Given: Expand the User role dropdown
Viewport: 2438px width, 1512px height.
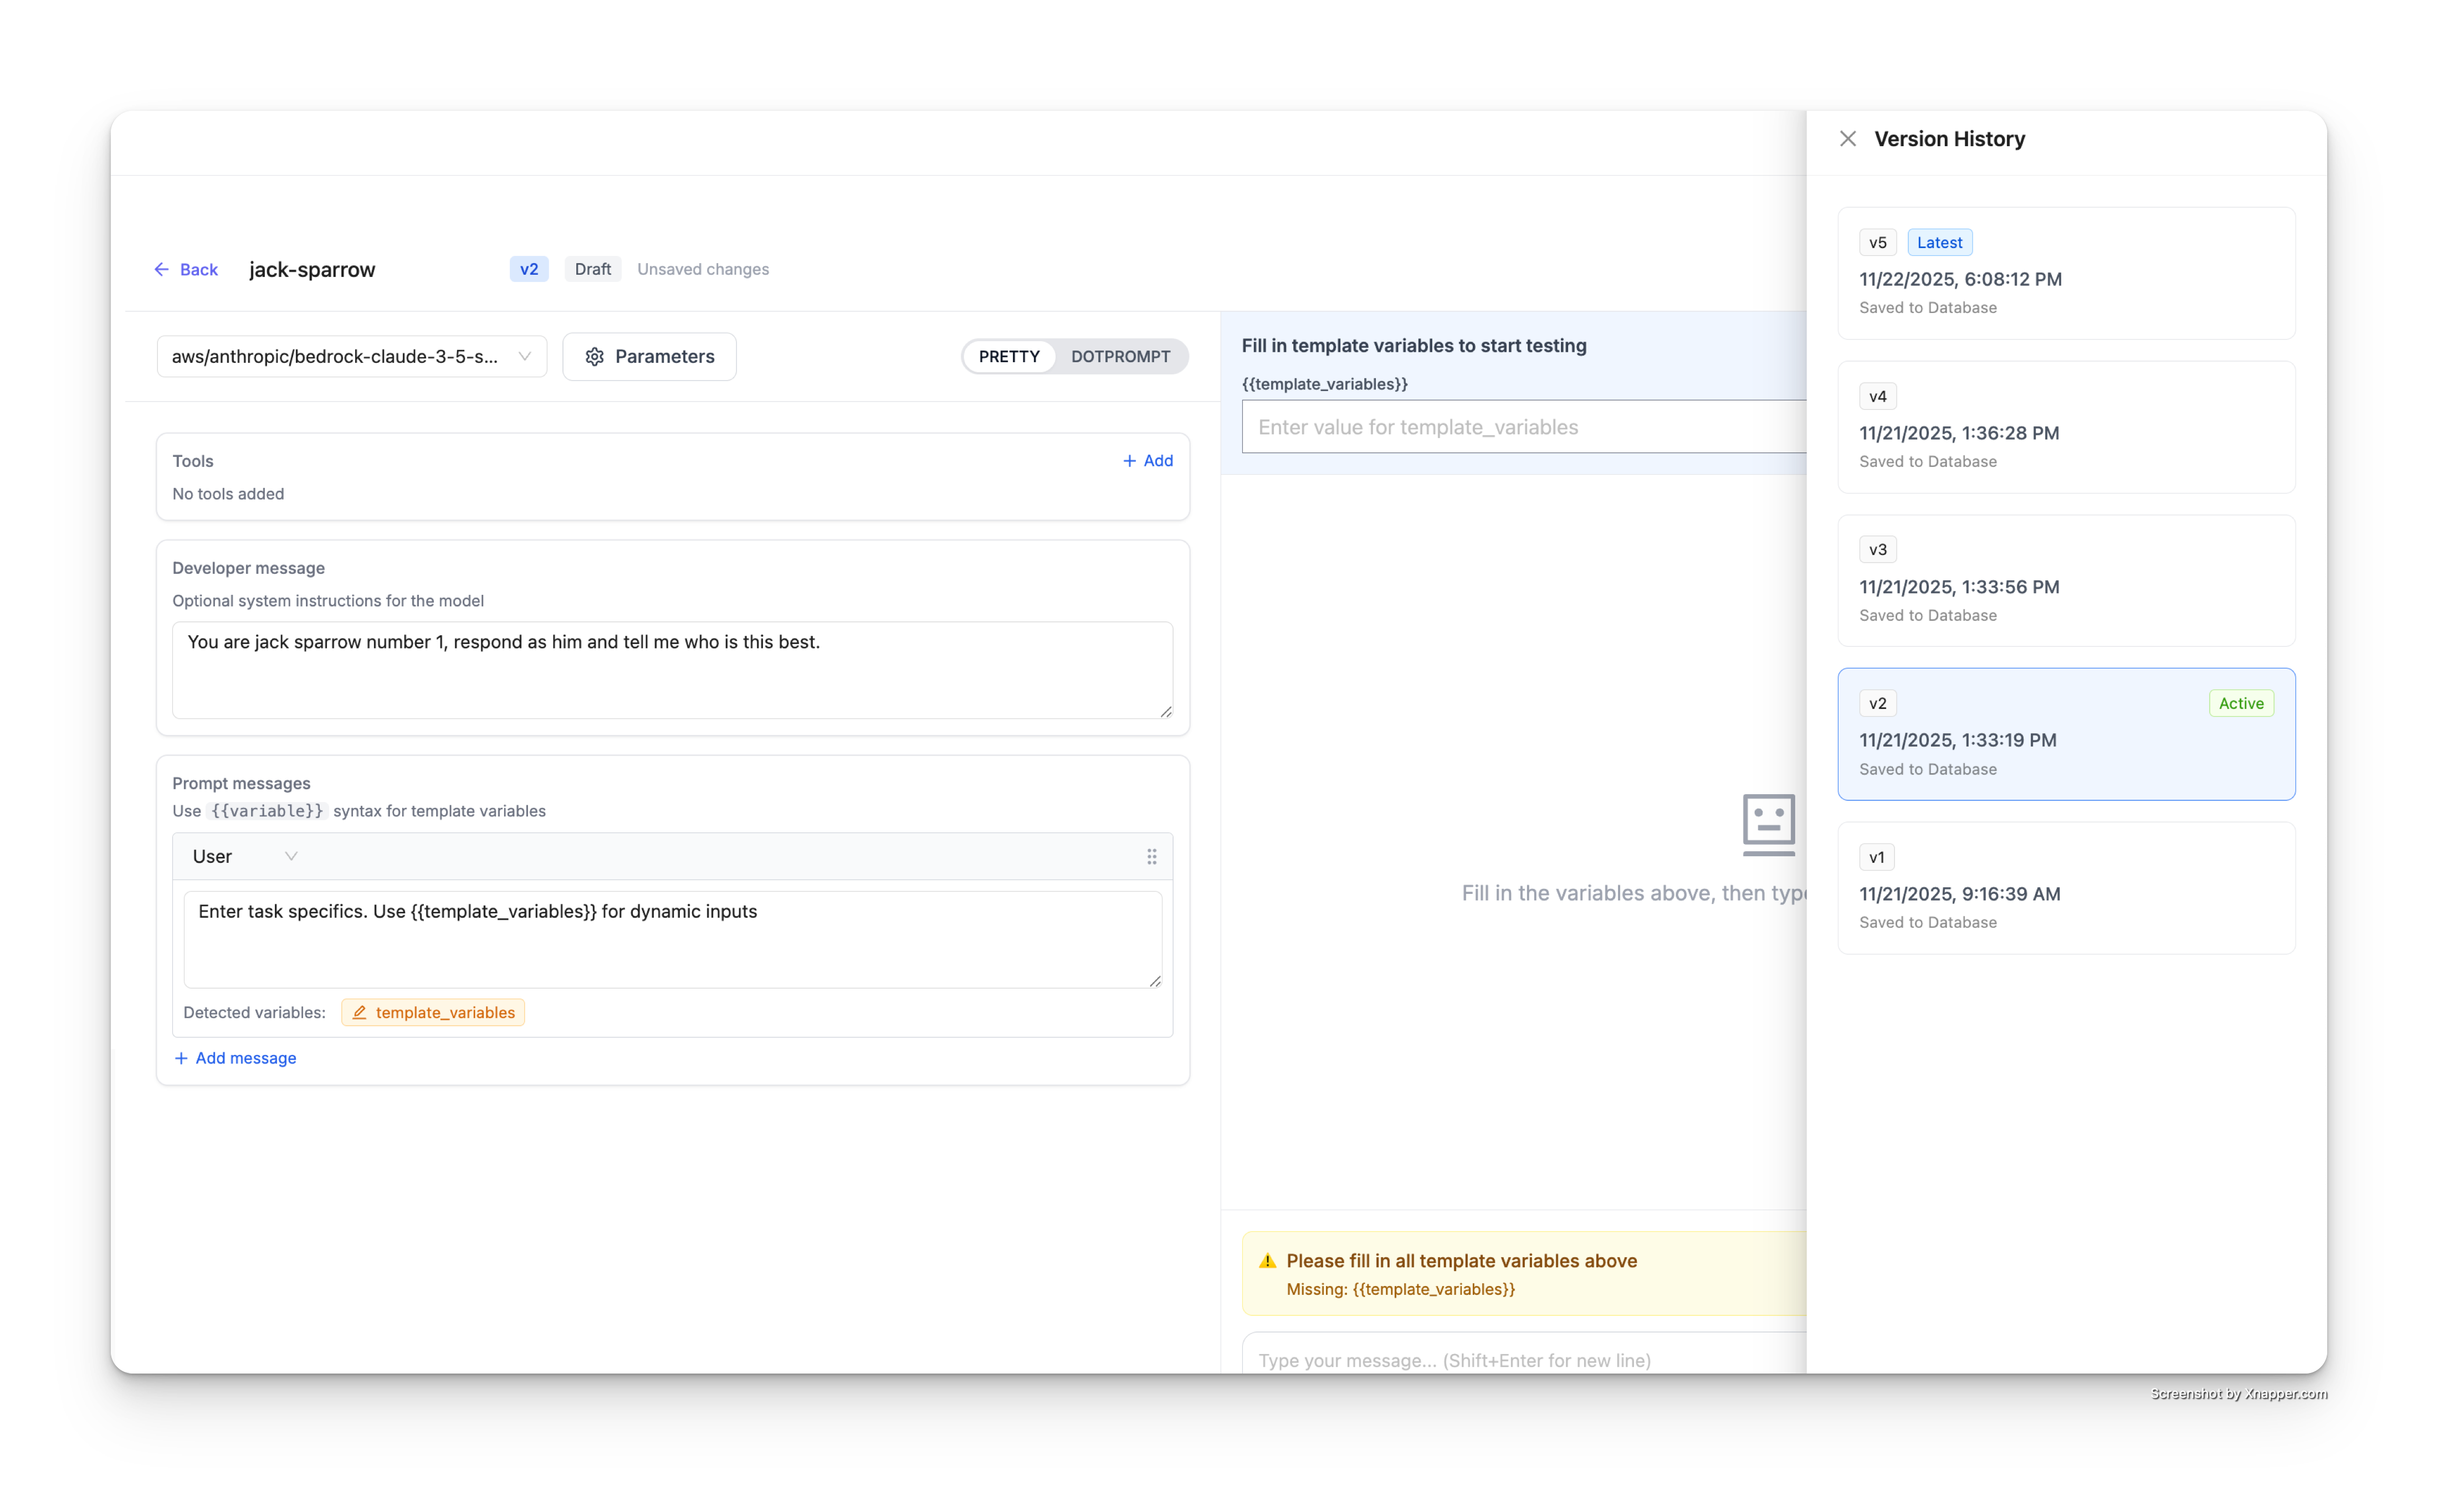Looking at the screenshot, I should (x=244, y=857).
